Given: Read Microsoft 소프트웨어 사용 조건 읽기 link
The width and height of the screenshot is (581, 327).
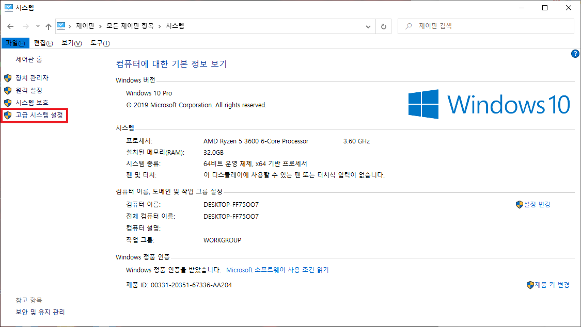Looking at the screenshot, I should point(277,270).
